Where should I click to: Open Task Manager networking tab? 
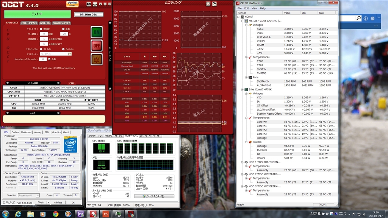coord(145,136)
